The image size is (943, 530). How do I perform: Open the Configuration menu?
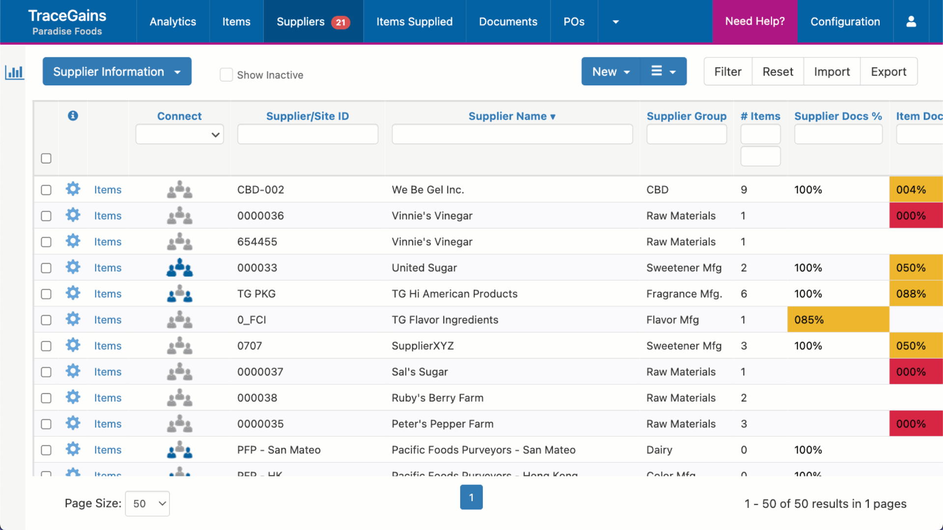[x=845, y=22]
